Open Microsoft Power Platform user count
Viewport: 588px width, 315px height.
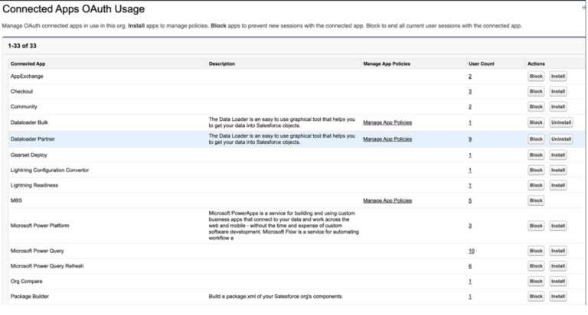pyautogui.click(x=470, y=226)
